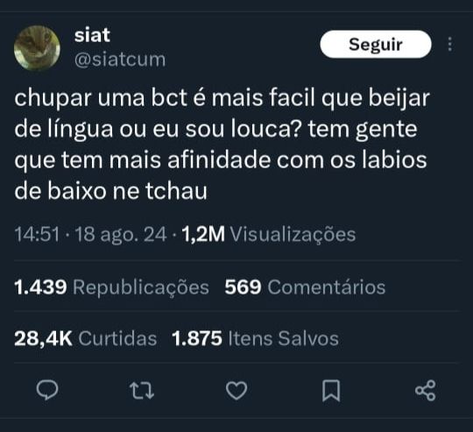Follow siat with Seguir button
This screenshot has height=432, width=473.
376,45
